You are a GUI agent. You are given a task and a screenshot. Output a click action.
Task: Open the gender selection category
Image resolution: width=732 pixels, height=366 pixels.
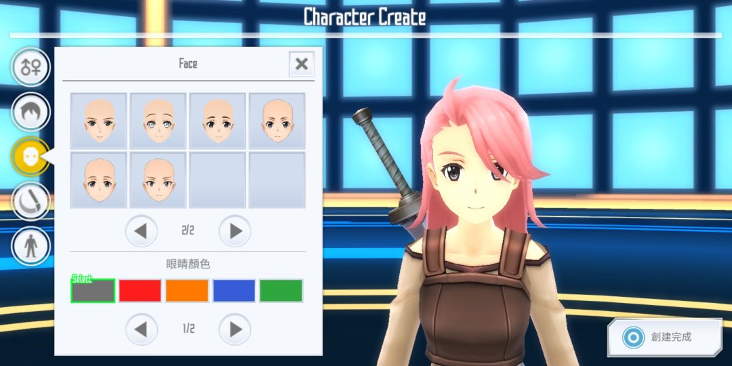(30, 67)
